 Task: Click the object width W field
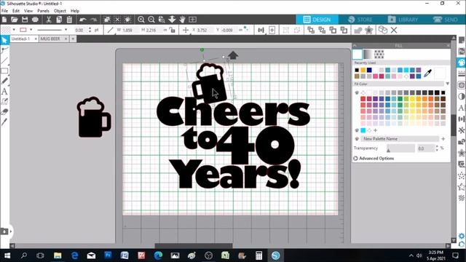point(130,30)
